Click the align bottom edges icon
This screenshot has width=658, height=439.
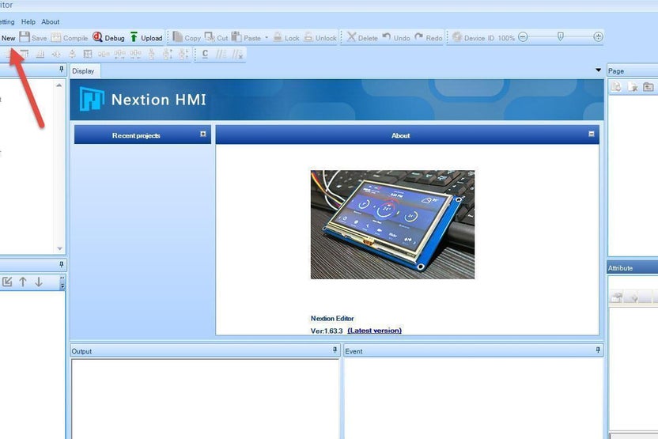point(40,54)
